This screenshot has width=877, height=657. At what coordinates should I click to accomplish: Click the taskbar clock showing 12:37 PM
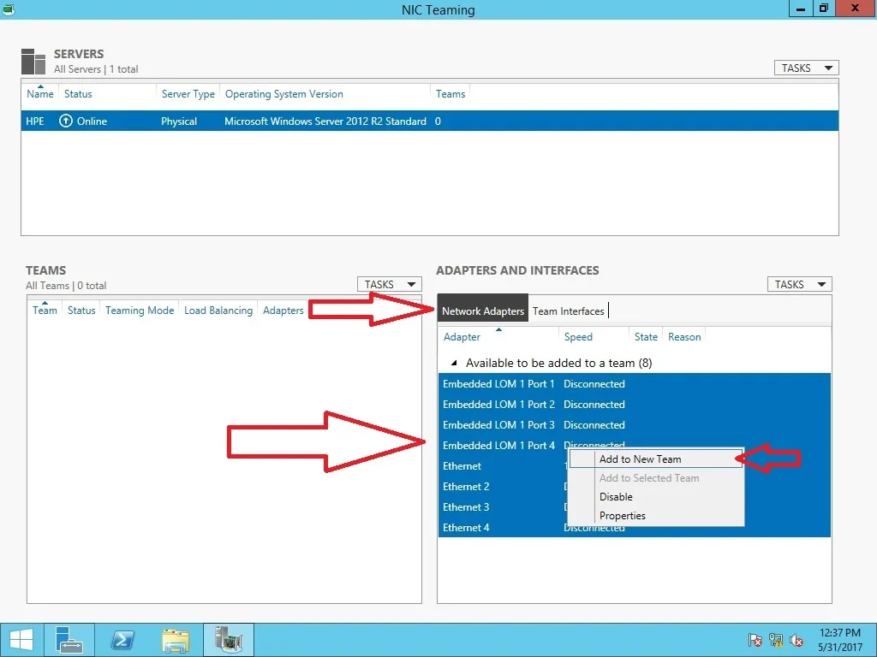pos(839,640)
